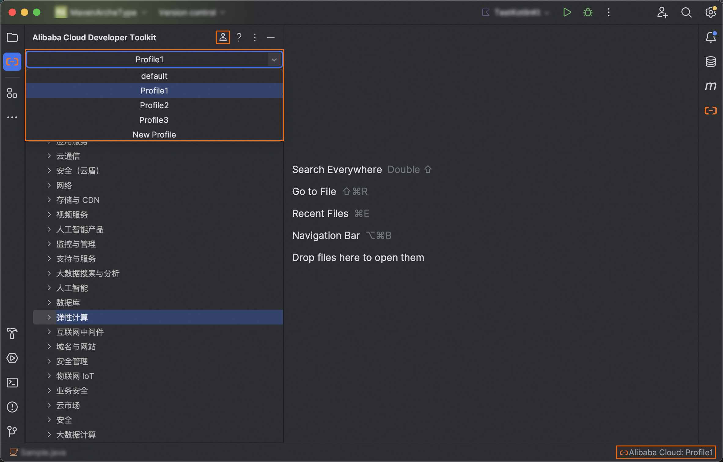The width and height of the screenshot is (723, 462).
Task: Expand the 数据库 tree node
Action: 49,302
